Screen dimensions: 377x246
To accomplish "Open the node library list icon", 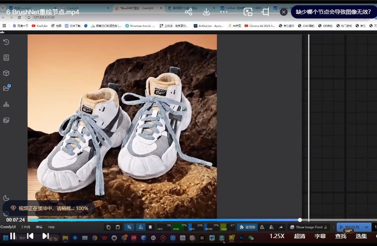I will 6,58.
